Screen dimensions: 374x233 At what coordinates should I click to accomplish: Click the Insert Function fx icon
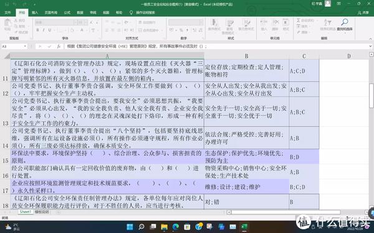coord(59,47)
